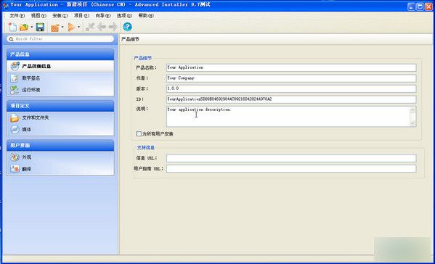Click the Quick filter search field
The image size is (435, 264).
[x=60, y=39]
